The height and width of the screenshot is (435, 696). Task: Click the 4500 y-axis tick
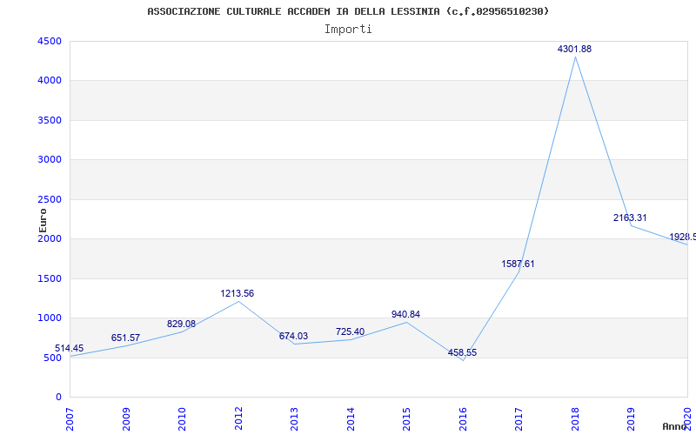pyautogui.click(x=50, y=41)
